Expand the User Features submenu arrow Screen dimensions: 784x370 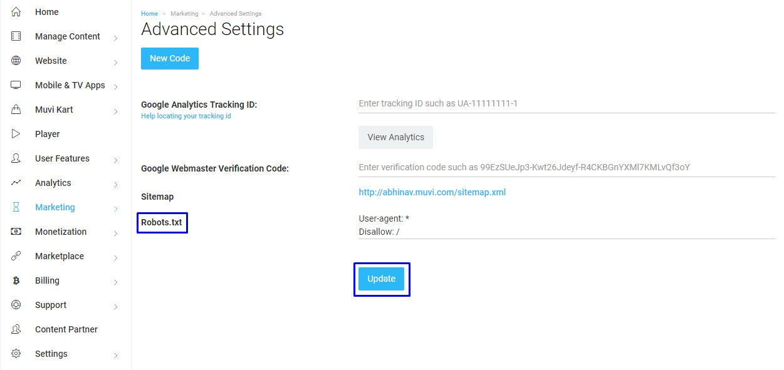(x=116, y=160)
